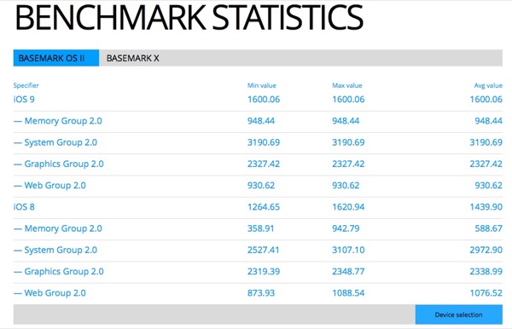This screenshot has width=512, height=329.
Task: Open the BASEMARK X tab
Action: (132, 58)
